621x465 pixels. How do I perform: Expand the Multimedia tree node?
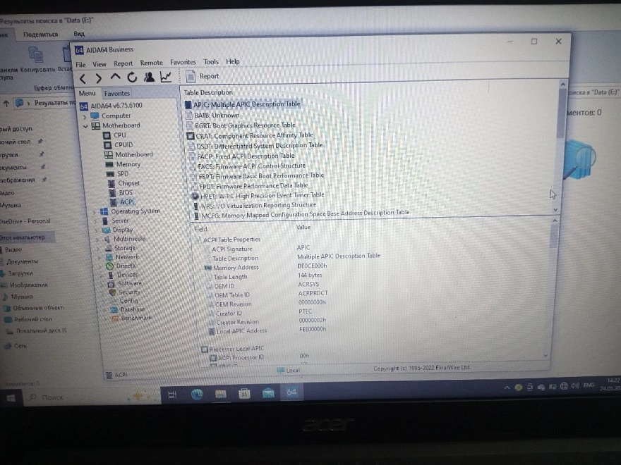point(97,240)
